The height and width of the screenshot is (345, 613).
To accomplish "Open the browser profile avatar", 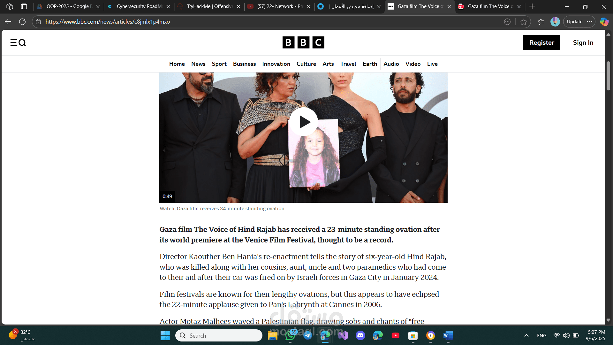I will (555, 22).
